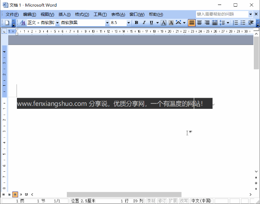Open the 工具(T) menu
The width and height of the screenshot is (260, 204).
(x=100, y=14)
